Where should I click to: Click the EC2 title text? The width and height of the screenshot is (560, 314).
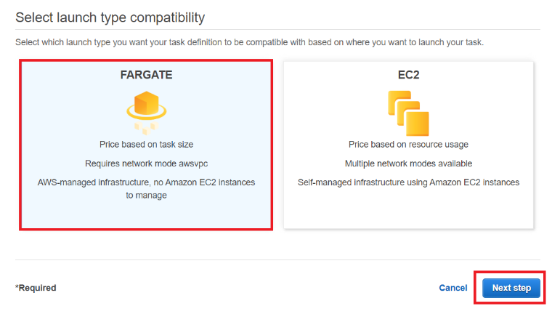click(408, 75)
